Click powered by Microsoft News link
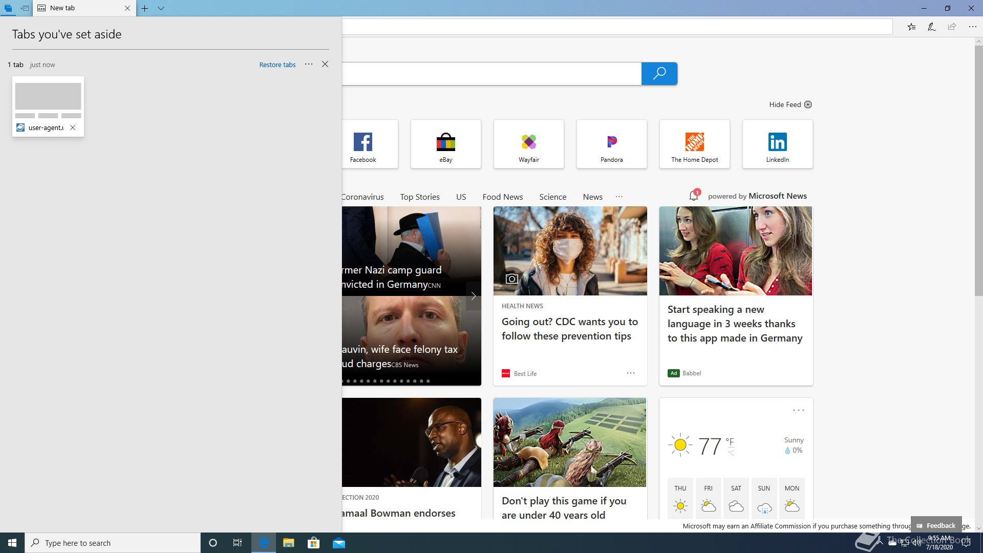 pyautogui.click(x=757, y=196)
